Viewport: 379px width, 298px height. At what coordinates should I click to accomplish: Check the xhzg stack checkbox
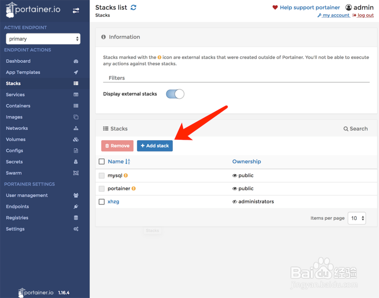point(102,202)
